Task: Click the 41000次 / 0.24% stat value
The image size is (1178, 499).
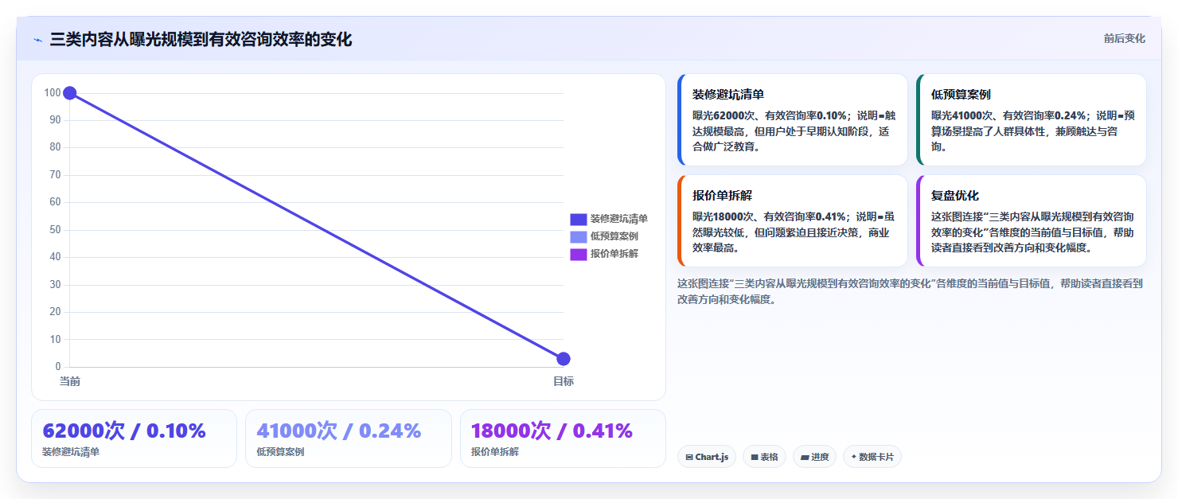Action: pos(338,431)
